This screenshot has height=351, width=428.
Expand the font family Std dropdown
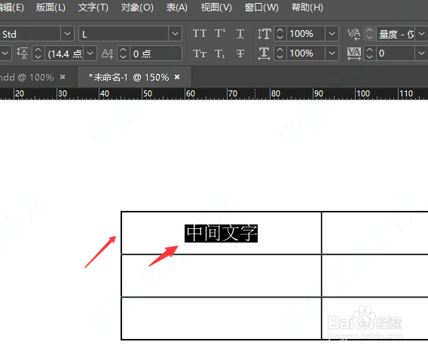click(67, 34)
